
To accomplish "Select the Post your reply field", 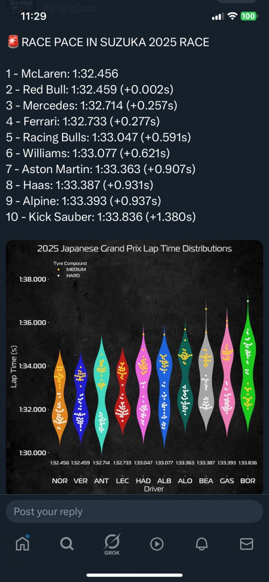I will click(x=134, y=511).
